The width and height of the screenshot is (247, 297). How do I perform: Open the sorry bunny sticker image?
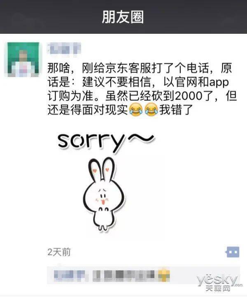(105, 182)
